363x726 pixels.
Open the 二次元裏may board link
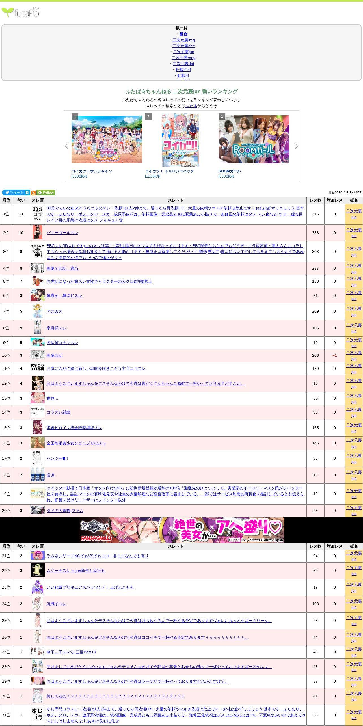[183, 58]
